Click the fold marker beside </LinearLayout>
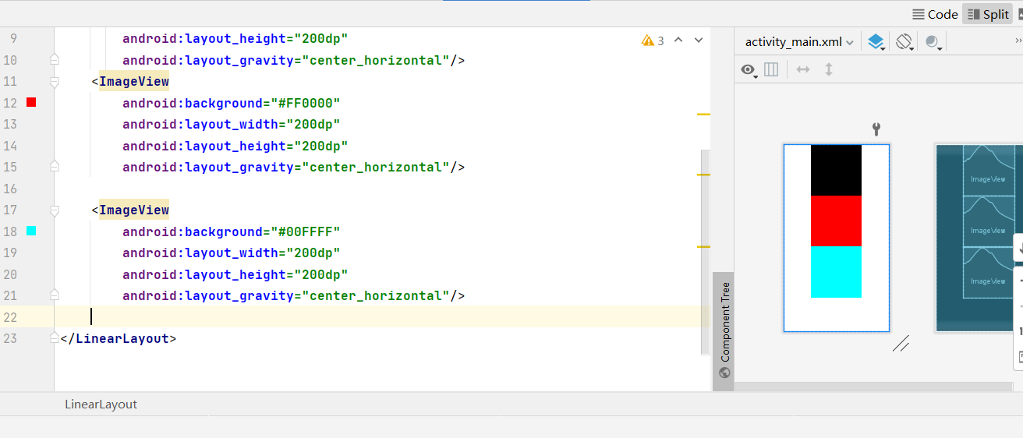1023x438 pixels. (55, 337)
